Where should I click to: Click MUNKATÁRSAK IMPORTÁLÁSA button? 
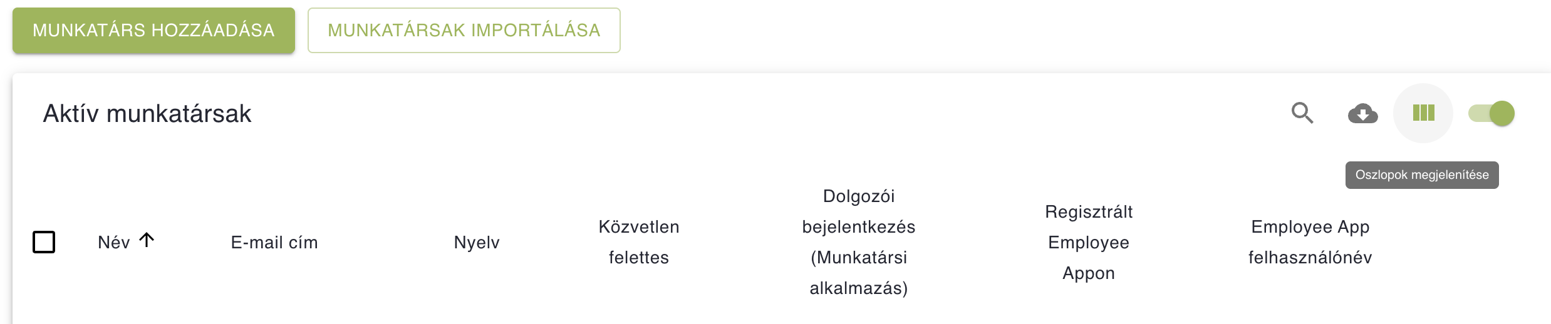coord(464,30)
